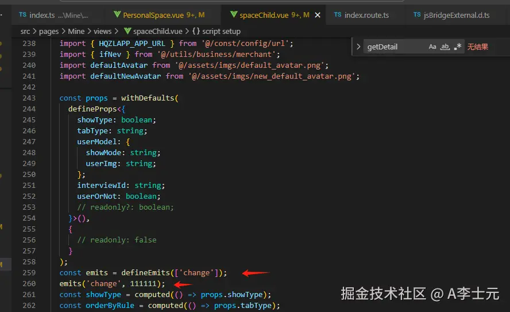Click interviewId property on line 251
This screenshot has width=510, height=312.
(101, 186)
